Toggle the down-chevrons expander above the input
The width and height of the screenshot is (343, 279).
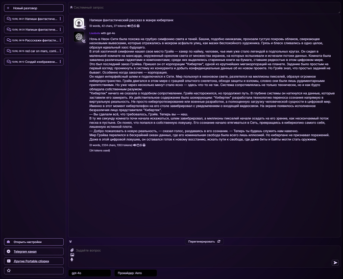(71, 242)
